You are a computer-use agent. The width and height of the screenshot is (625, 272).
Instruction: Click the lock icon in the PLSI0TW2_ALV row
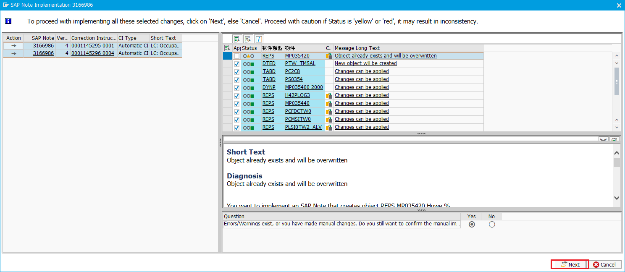(329, 128)
